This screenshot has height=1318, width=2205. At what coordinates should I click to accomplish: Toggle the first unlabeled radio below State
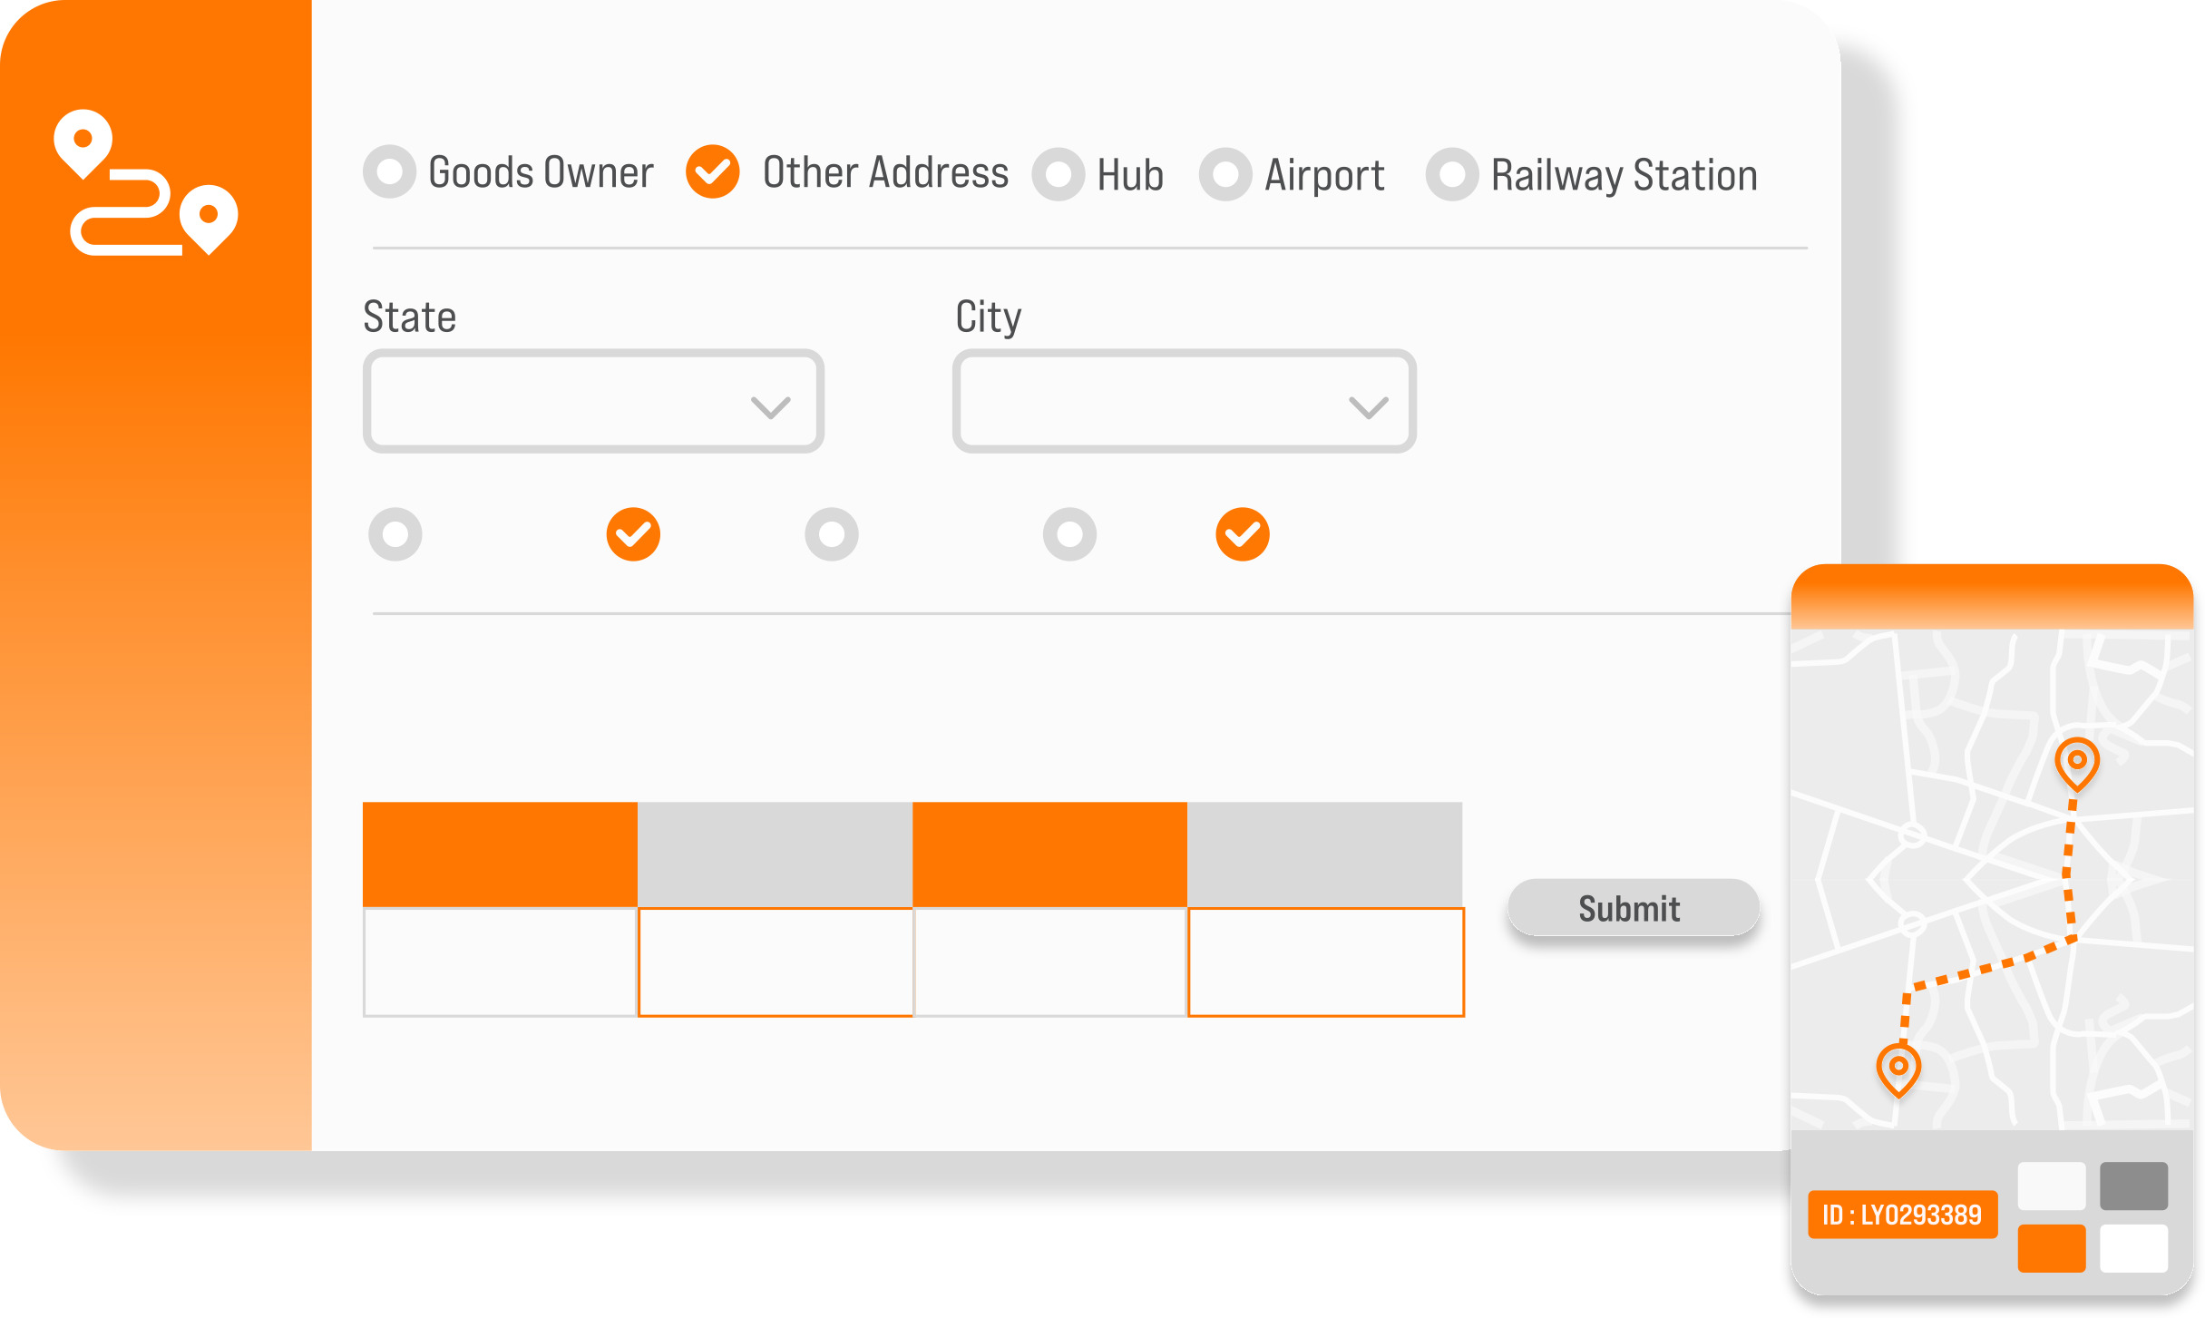coord(395,534)
